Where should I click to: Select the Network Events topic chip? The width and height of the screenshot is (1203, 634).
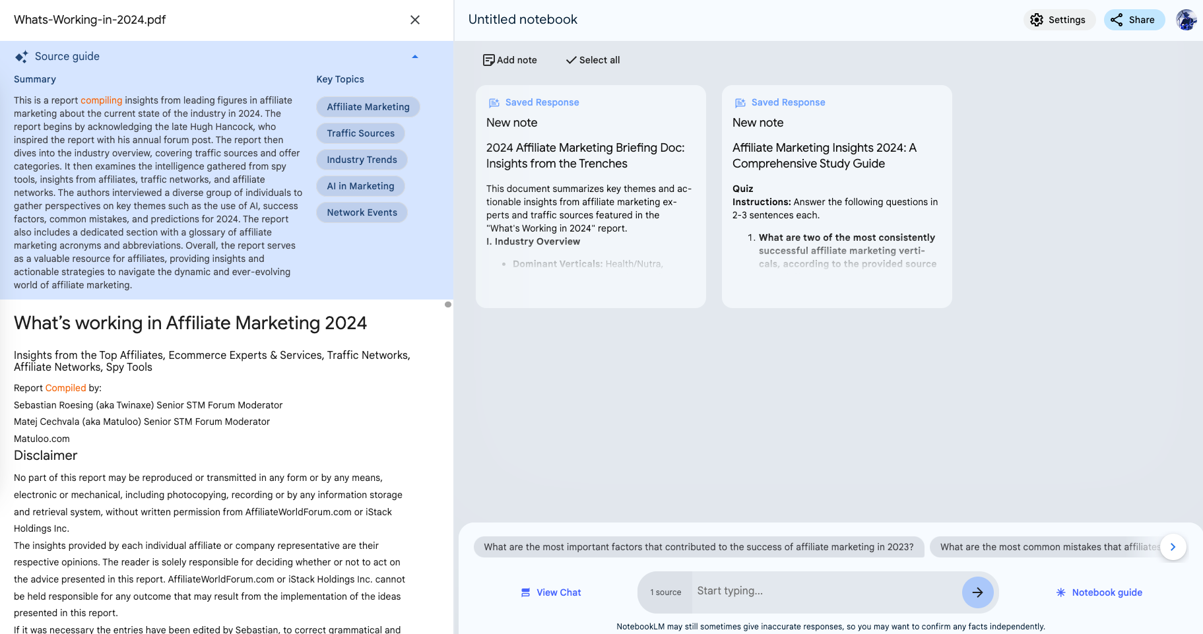[x=362, y=212]
